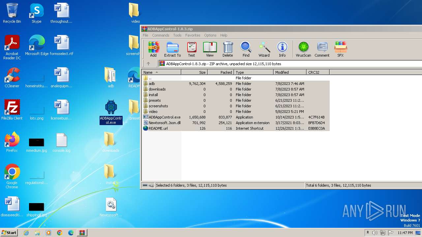Click the Add toolbar icon in WinRAR
Image resolution: width=422 pixels, height=237 pixels.
(153, 49)
